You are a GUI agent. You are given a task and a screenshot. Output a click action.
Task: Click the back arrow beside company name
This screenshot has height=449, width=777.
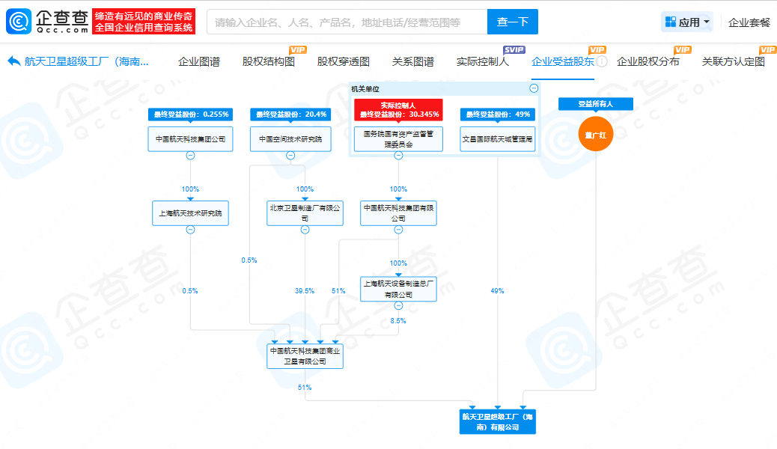14,61
